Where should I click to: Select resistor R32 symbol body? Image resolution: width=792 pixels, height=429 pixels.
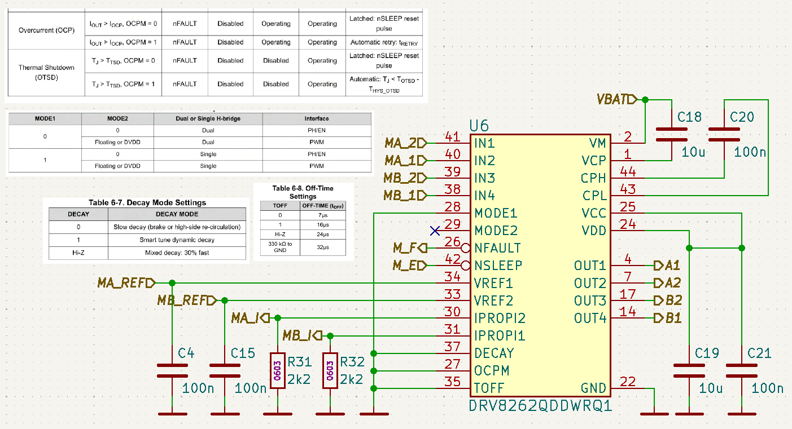click(x=330, y=370)
